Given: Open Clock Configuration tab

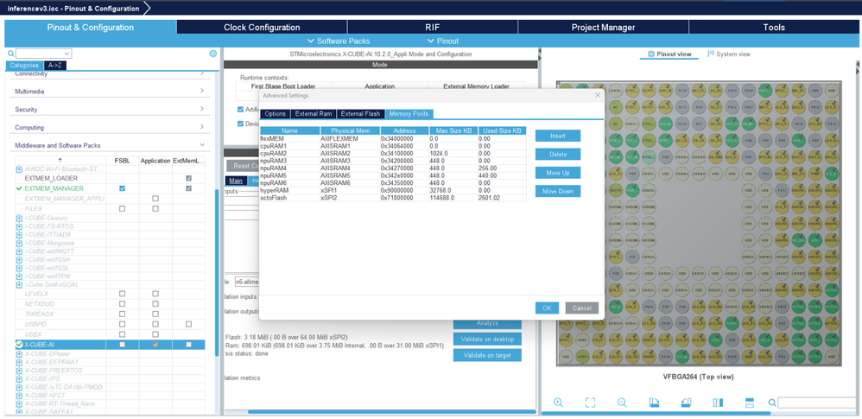Looking at the screenshot, I should [x=262, y=27].
